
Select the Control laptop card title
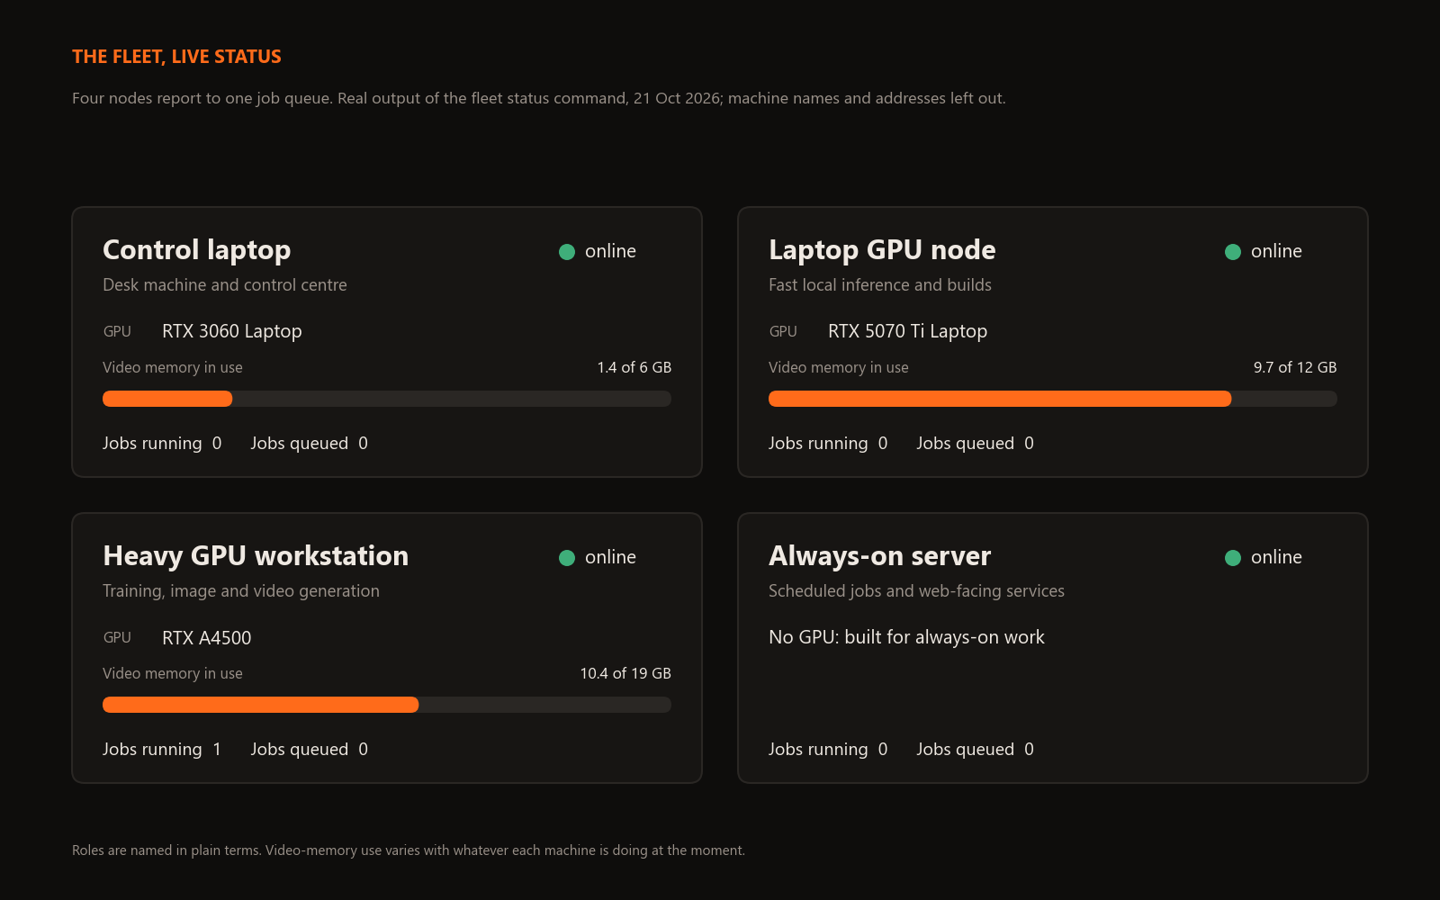(197, 250)
